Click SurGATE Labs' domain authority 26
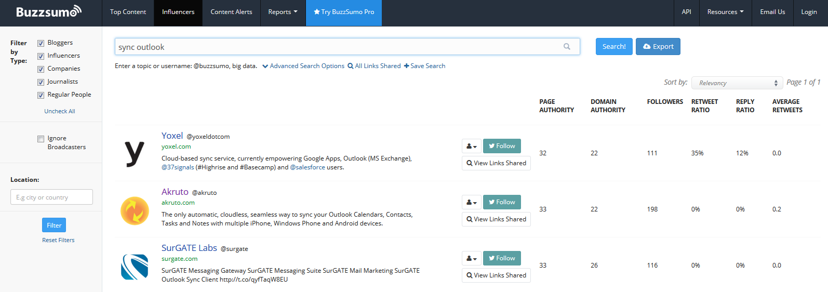The width and height of the screenshot is (828, 292). (594, 266)
